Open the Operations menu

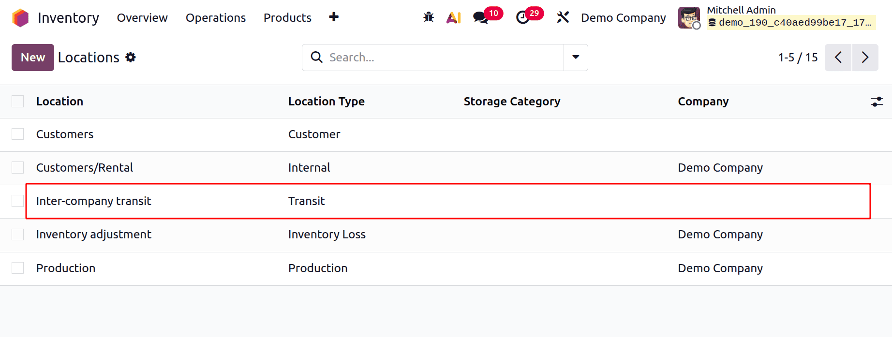216,18
